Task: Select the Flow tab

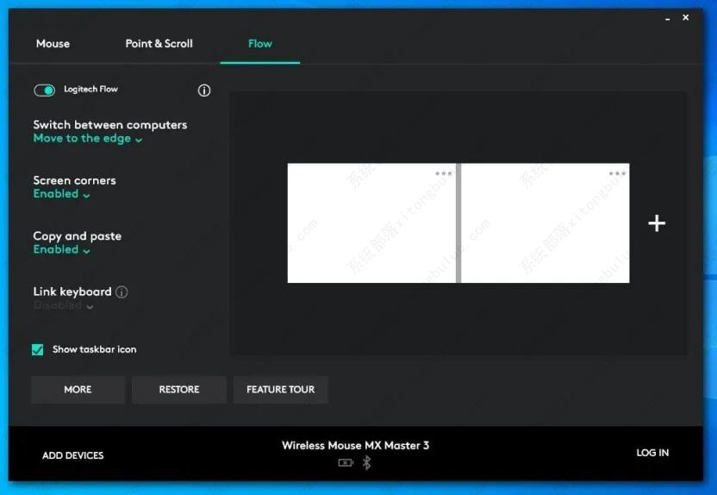Action: click(259, 44)
